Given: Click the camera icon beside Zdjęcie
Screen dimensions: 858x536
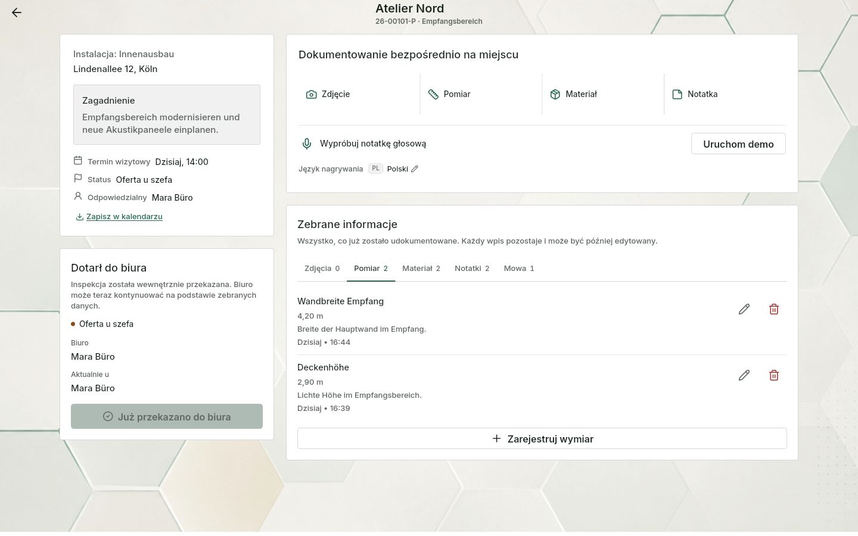Looking at the screenshot, I should click(311, 94).
